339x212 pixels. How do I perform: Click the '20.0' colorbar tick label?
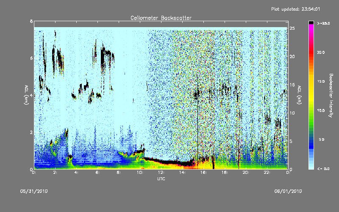pos(321,52)
